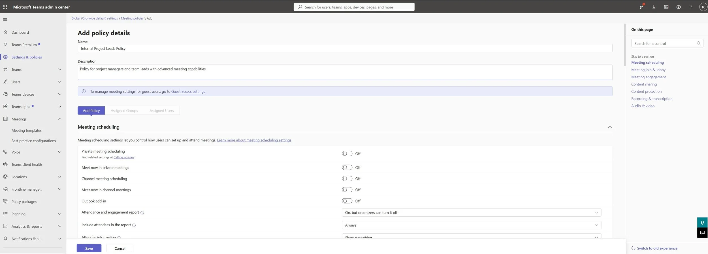Open Best practice configurations in sidebar

[x=34, y=141]
